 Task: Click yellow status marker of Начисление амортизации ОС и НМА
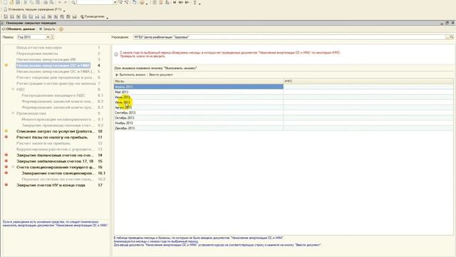tap(6, 65)
